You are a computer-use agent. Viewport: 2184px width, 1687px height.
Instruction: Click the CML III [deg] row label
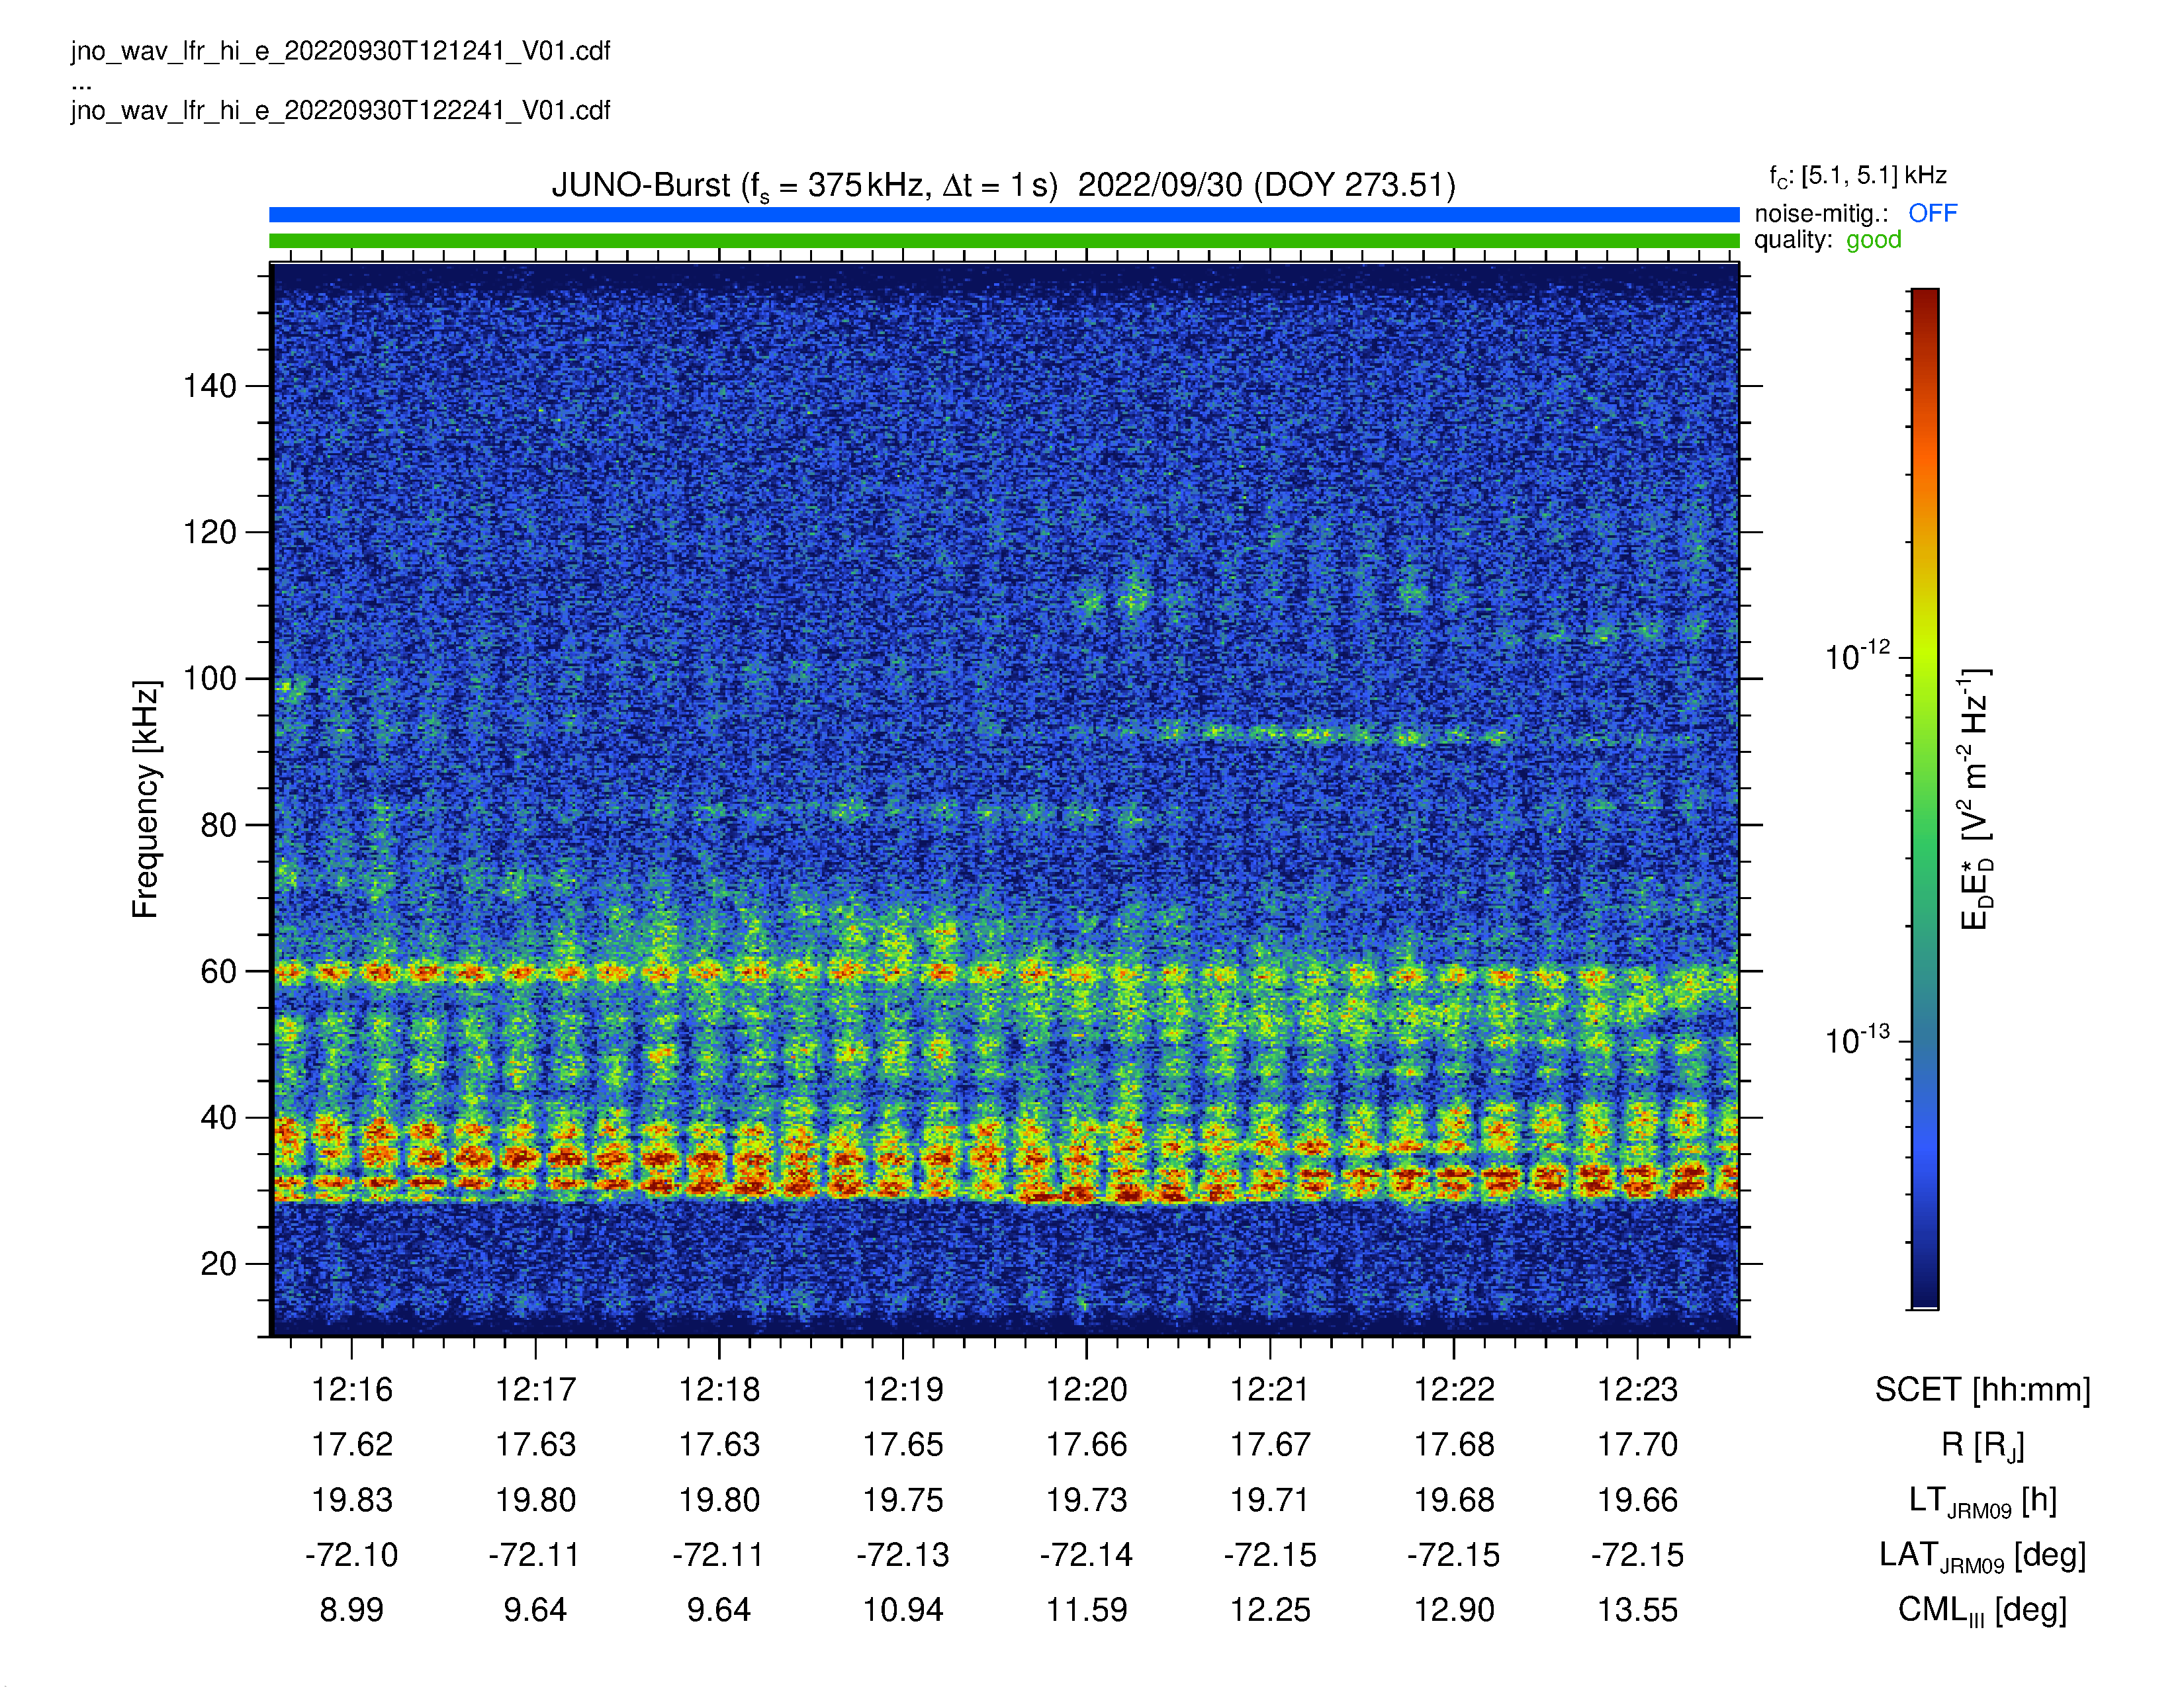[1982, 1612]
